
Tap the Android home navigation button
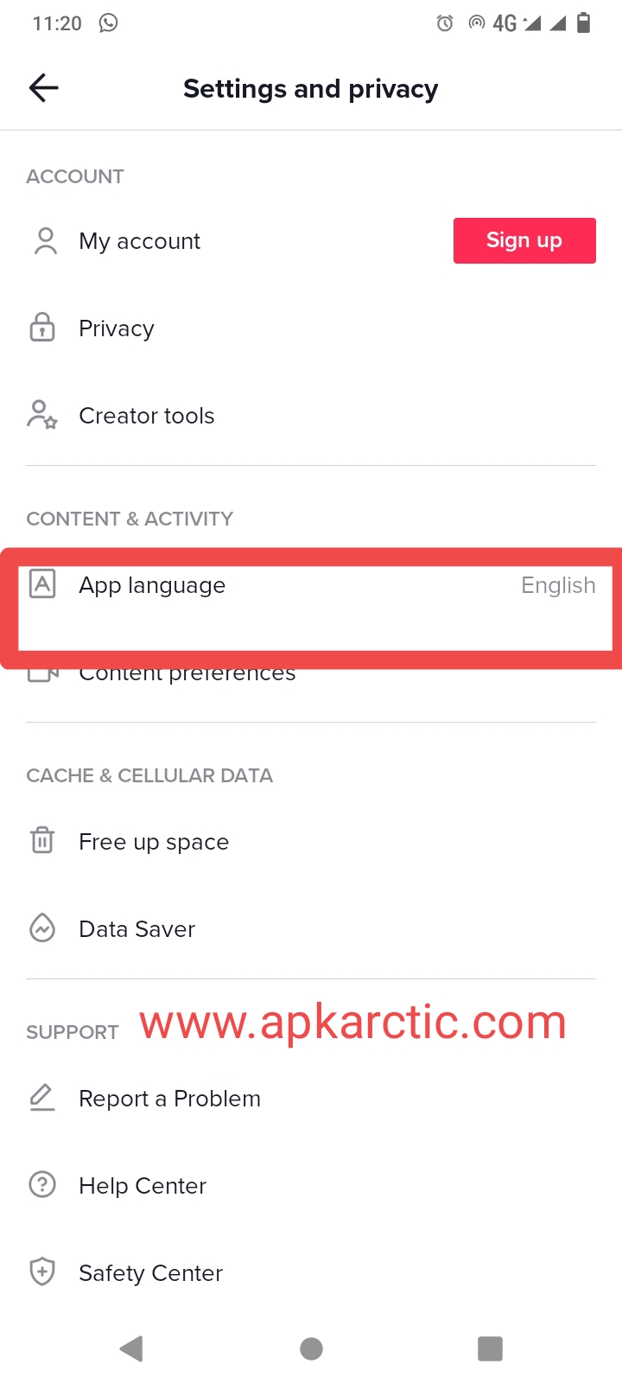pyautogui.click(x=311, y=1348)
